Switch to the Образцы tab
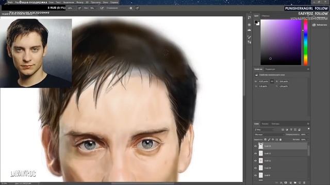Screen dimensions: 330x185 click(x=266, y=16)
